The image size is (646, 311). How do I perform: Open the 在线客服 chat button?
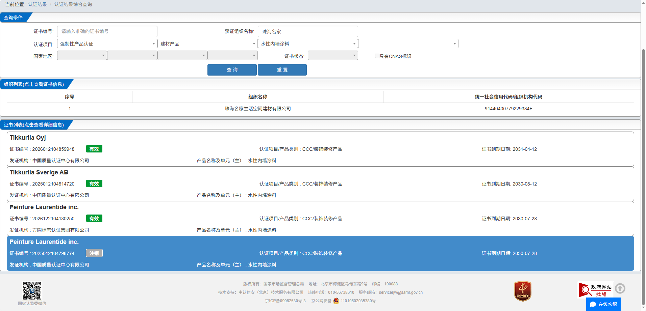pyautogui.click(x=603, y=304)
